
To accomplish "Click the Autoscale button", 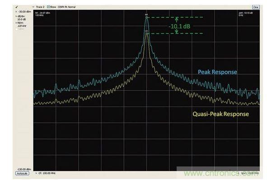I will [x=22, y=173].
